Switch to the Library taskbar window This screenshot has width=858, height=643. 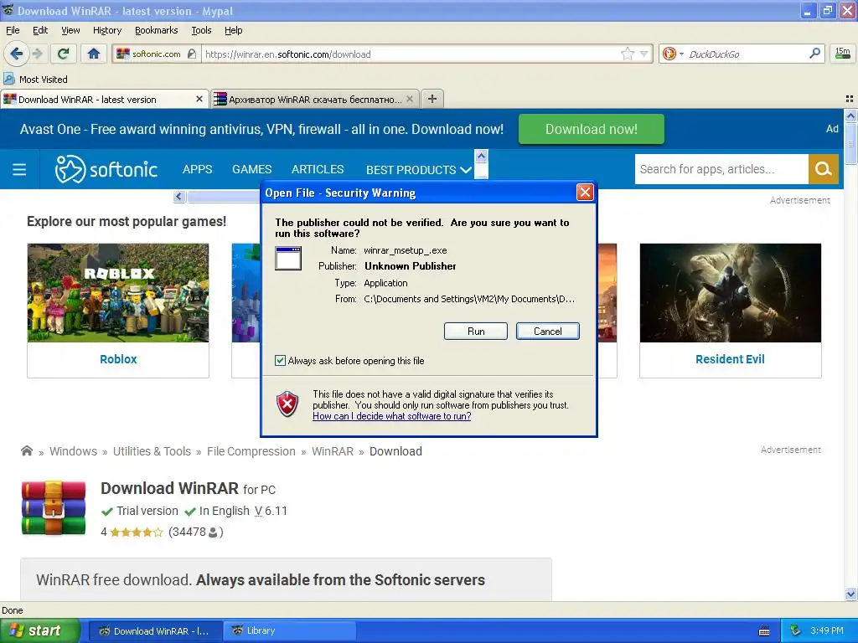click(288, 630)
